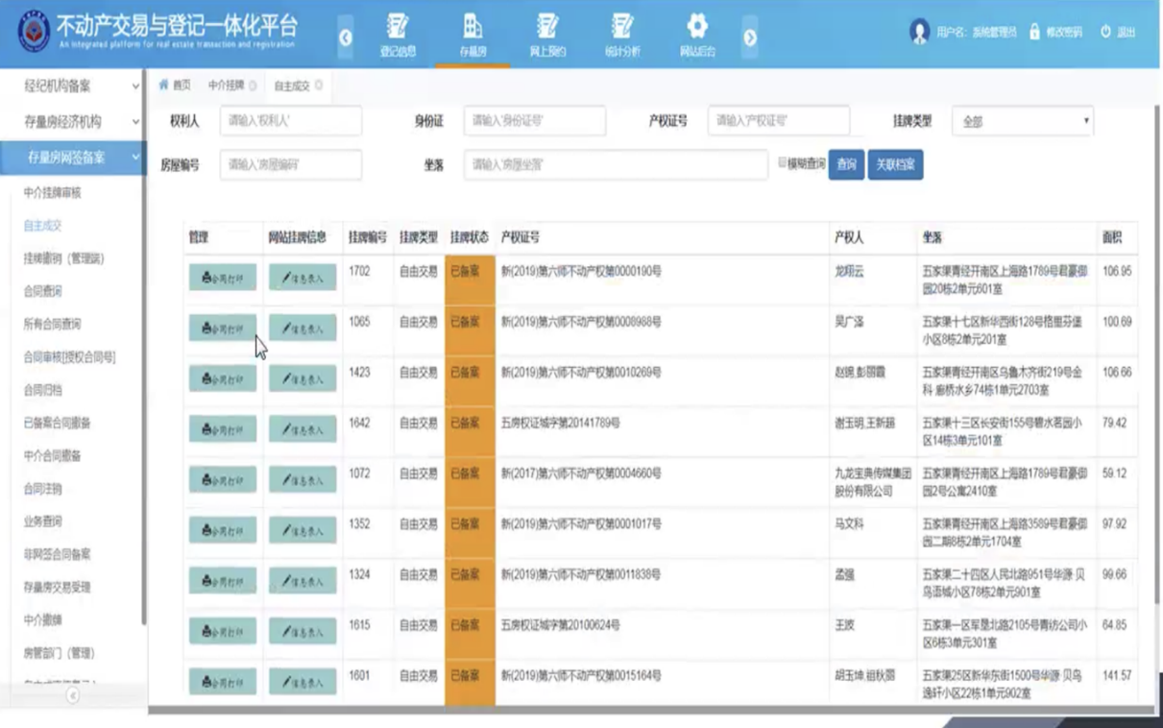Close the 自主成交 tab
The width and height of the screenshot is (1163, 728).
coord(319,85)
